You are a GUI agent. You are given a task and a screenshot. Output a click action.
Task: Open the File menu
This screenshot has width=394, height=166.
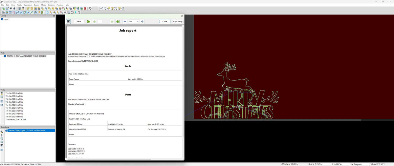[x=3, y=5]
